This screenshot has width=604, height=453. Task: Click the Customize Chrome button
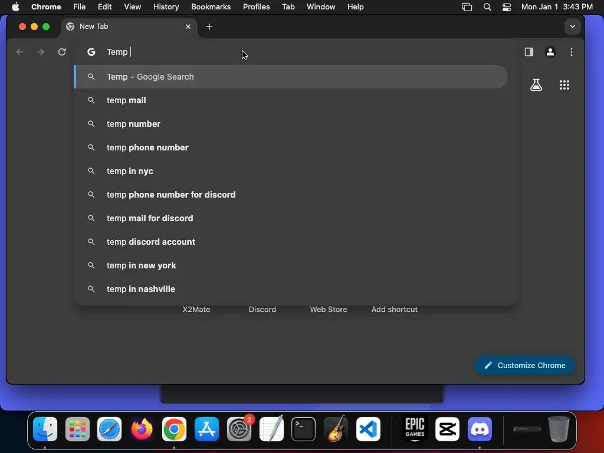[524, 365]
